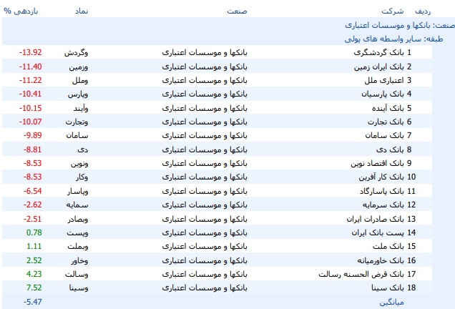Click the symbol وبملت
This screenshot has height=309, width=455.
click(x=78, y=247)
